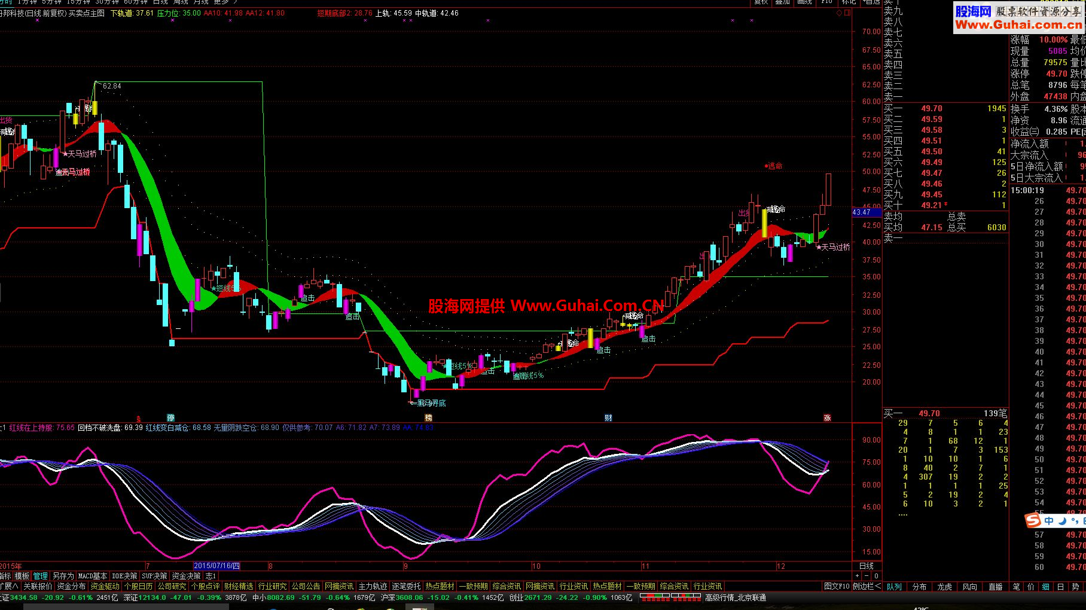The height and width of the screenshot is (610, 1086).
Task: Open the 行业研究 bottom tab
Action: pos(273,587)
